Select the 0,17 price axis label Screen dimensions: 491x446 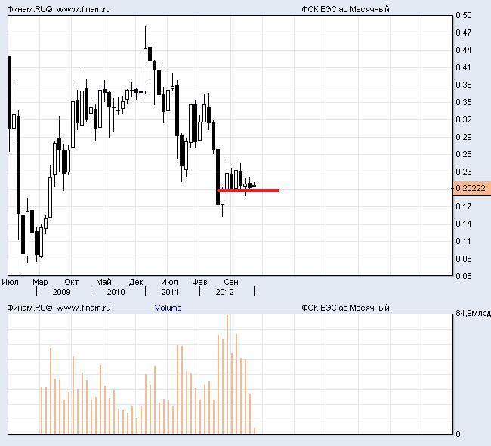coord(464,206)
